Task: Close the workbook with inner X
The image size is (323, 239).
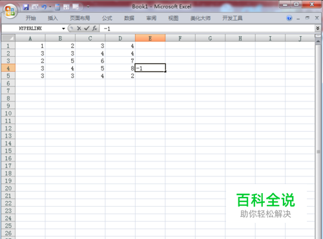Action: tap(317, 18)
